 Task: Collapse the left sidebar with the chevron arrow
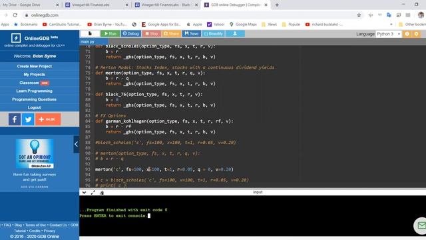coord(76,144)
